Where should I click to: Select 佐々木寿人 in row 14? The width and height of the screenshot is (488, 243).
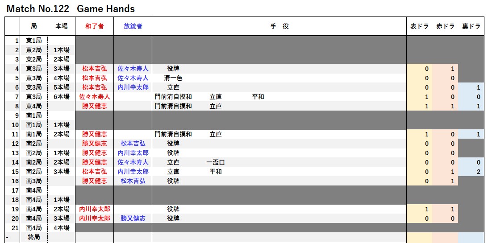(x=133, y=162)
